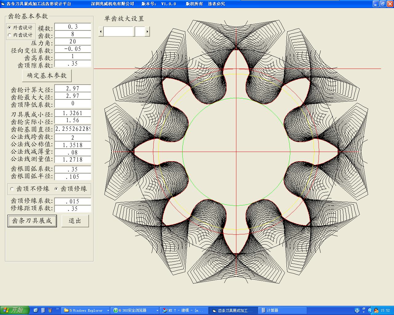The width and height of the screenshot is (394, 315).
Task: Switch to the 计算器 taskbar item
Action: click(x=282, y=310)
